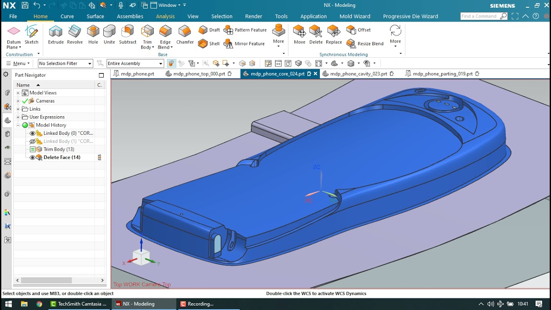Expand the Model Views node
551x310 pixels.
click(18, 93)
